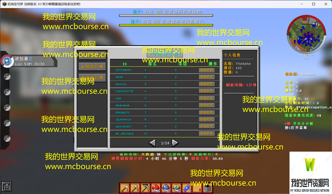This screenshot has height=194, width=332.
Task: Click the 图鉴收集完成度: 0% scoreboard line
Action: [303, 116]
